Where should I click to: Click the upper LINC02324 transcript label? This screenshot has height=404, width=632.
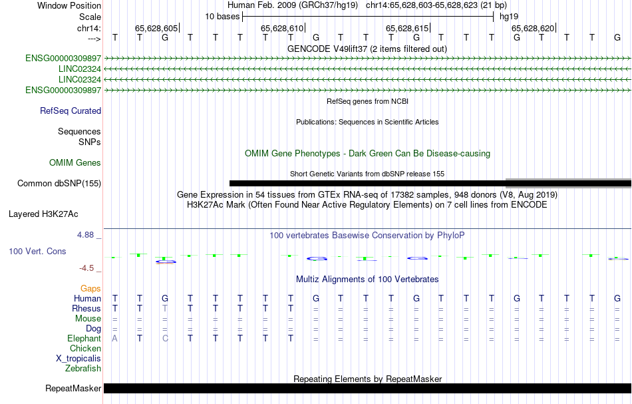pyautogui.click(x=79, y=69)
